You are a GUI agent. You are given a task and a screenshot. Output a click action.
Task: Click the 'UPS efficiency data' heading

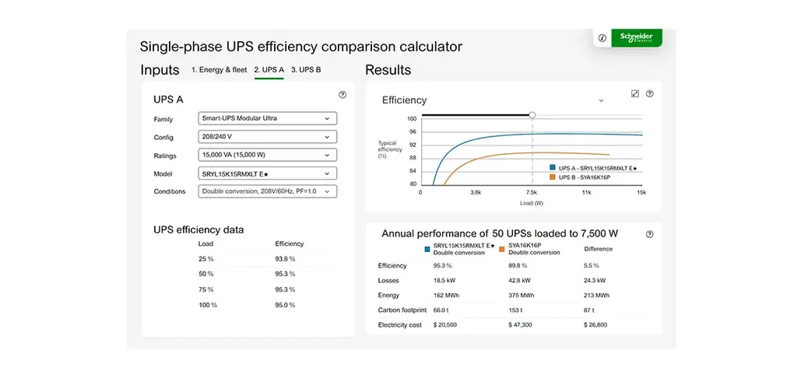click(198, 229)
